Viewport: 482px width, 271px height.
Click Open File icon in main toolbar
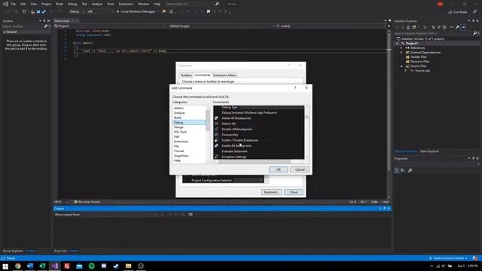coord(32,12)
